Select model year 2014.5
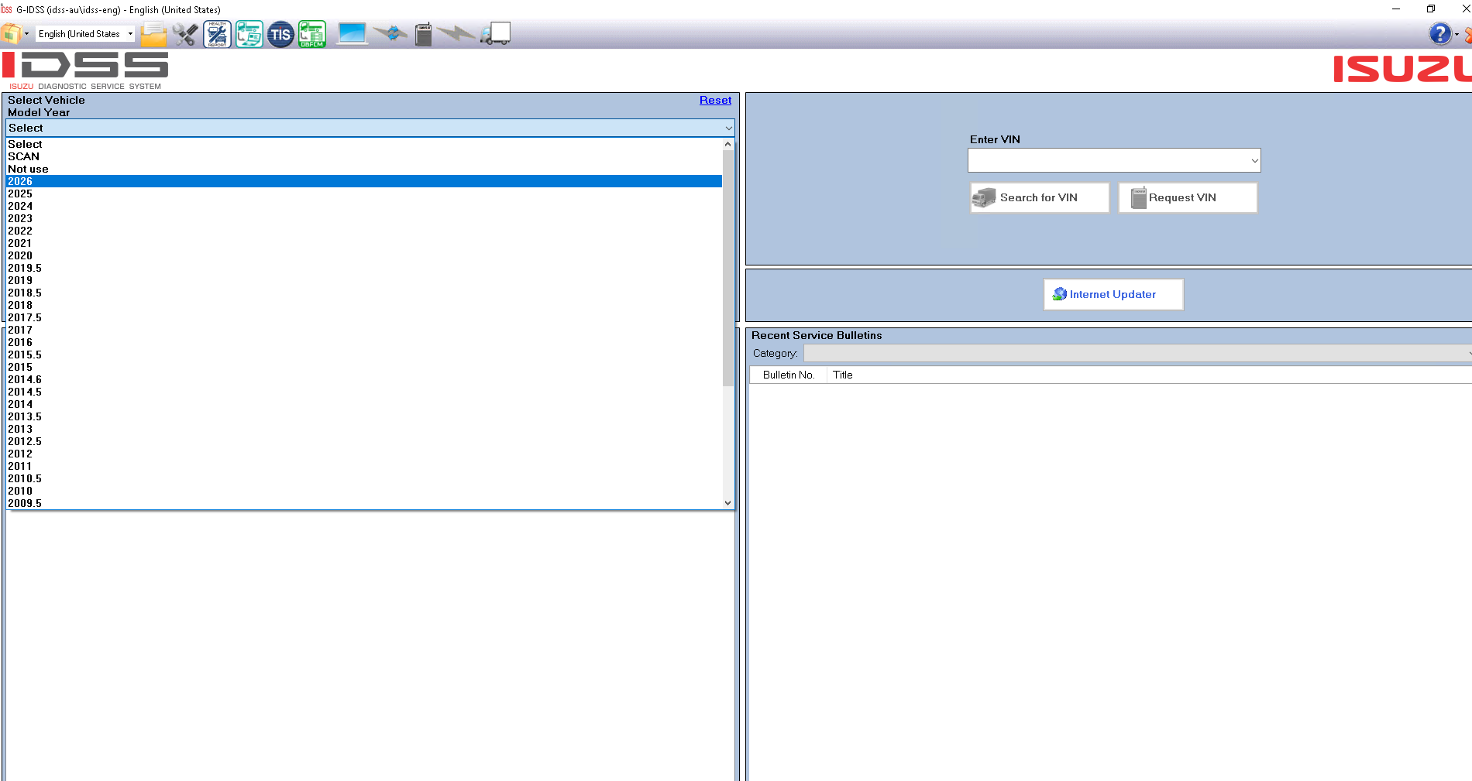Image resolution: width=1472 pixels, height=781 pixels. [364, 392]
